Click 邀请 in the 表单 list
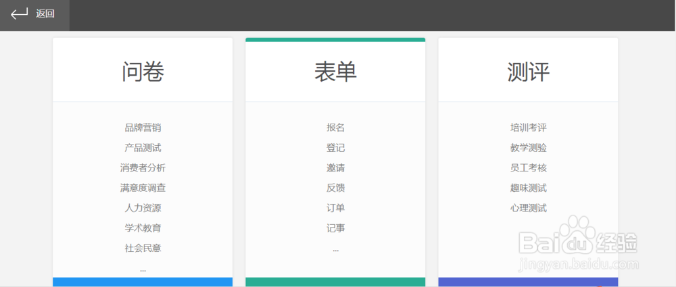The height and width of the screenshot is (287, 676). click(x=335, y=167)
